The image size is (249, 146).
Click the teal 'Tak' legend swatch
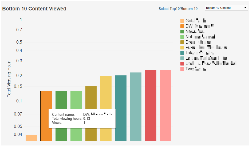point(182,53)
